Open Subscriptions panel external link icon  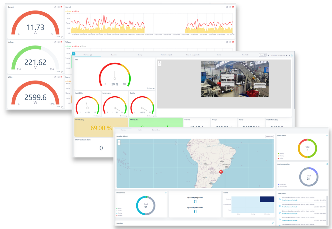click(165, 193)
